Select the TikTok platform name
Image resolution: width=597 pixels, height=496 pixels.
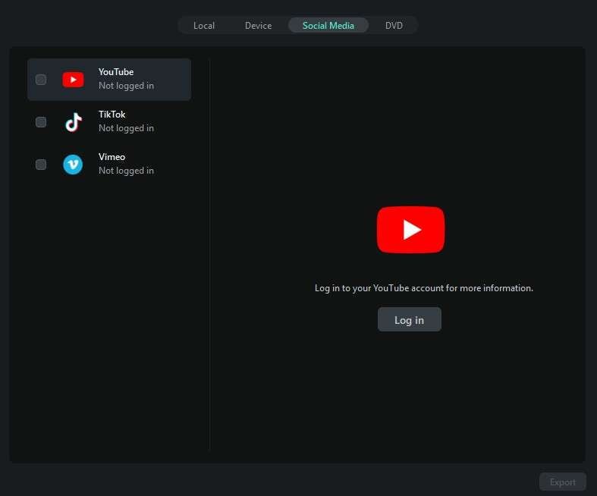[112, 115]
